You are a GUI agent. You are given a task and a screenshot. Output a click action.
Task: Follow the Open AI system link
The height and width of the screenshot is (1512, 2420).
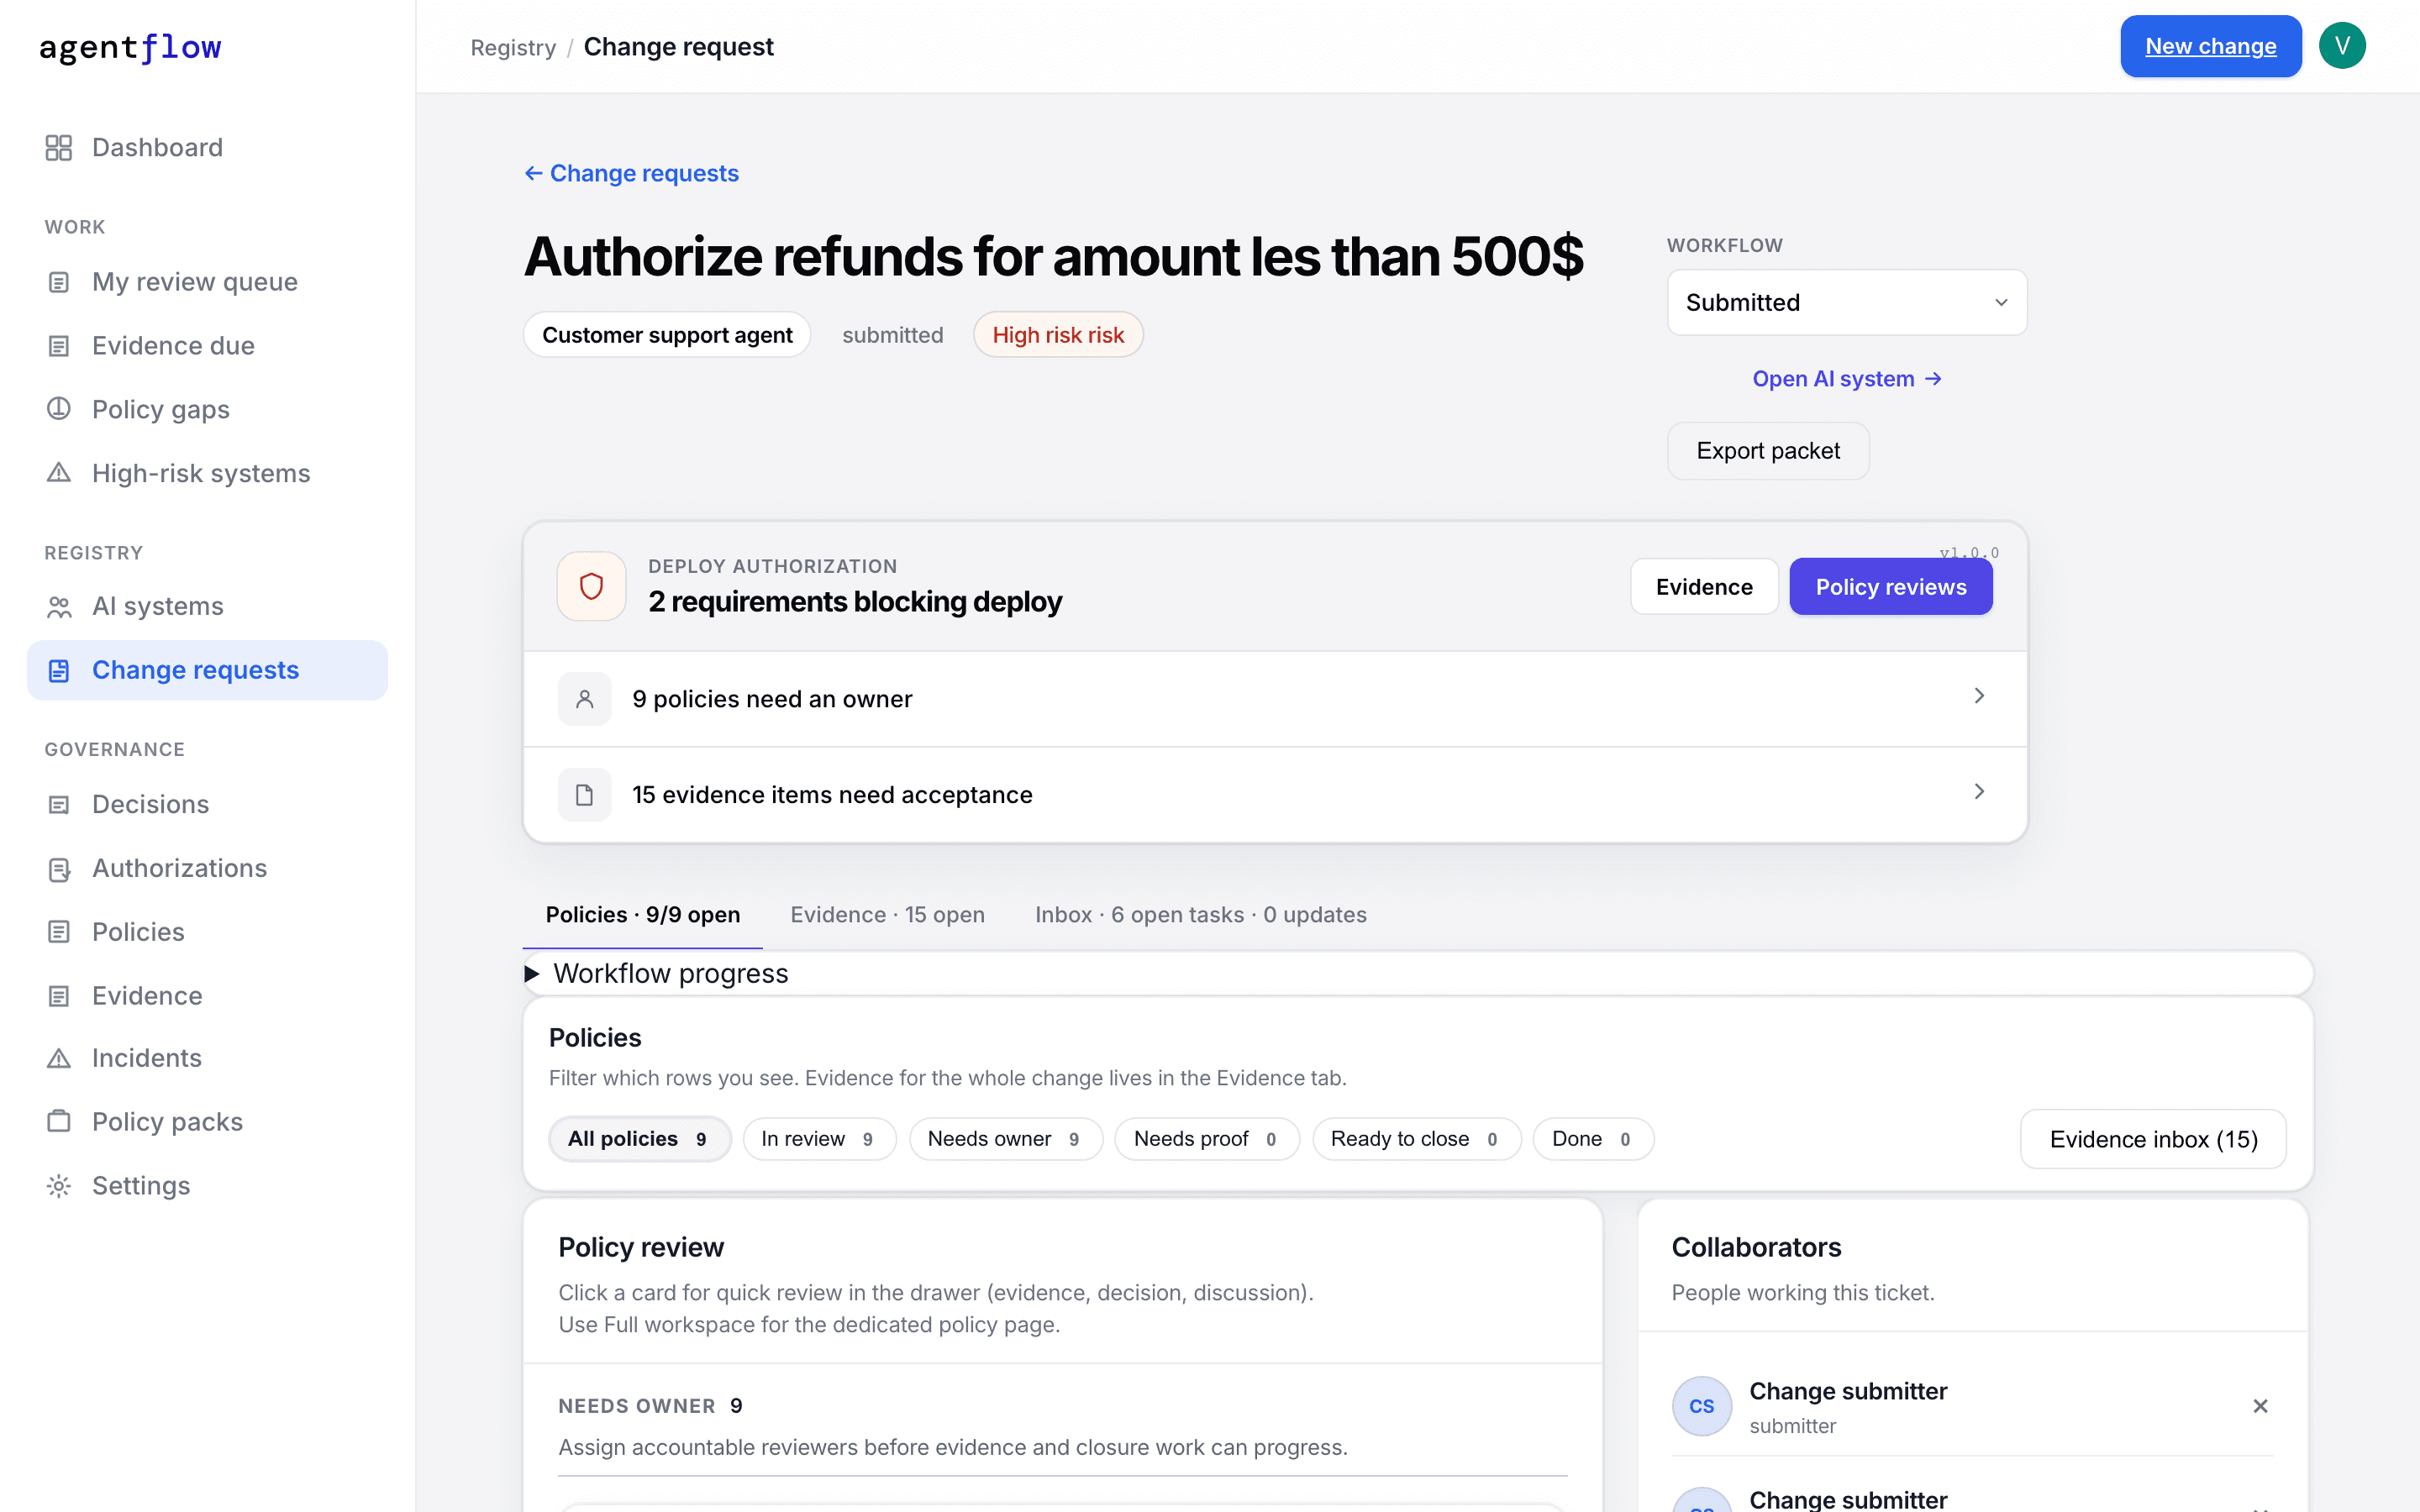click(1846, 379)
